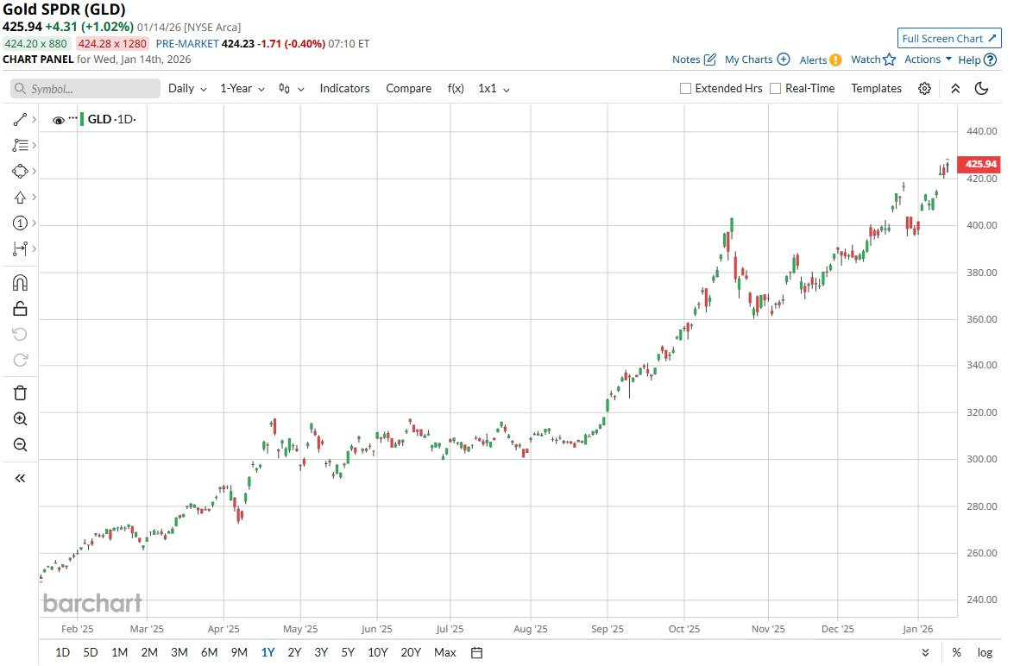Open the Daily frequency dropdown
Viewport: 1020px width, 666px height.
[x=187, y=89]
